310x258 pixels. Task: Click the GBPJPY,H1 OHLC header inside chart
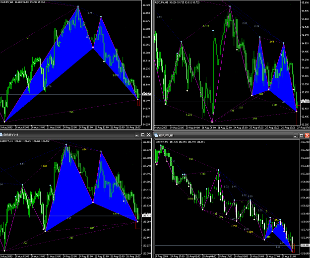[180, 142]
